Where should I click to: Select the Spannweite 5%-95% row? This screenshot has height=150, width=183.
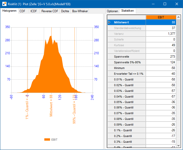[142, 62]
